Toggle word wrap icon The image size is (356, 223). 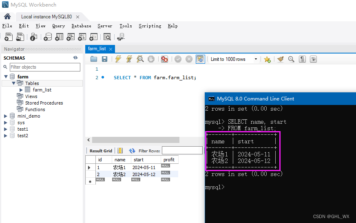point(313,59)
